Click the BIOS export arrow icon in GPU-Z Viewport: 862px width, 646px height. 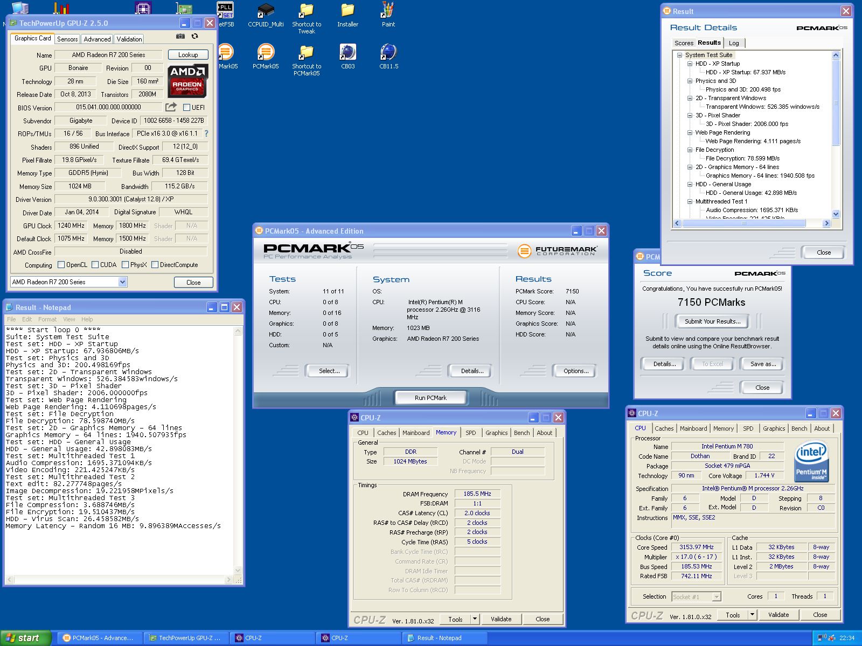point(171,107)
